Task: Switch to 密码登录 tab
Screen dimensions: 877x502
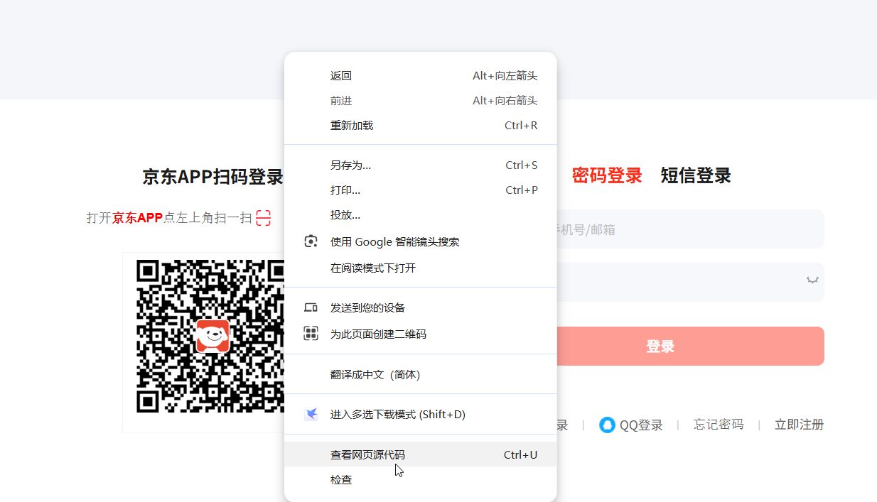Action: (x=606, y=175)
